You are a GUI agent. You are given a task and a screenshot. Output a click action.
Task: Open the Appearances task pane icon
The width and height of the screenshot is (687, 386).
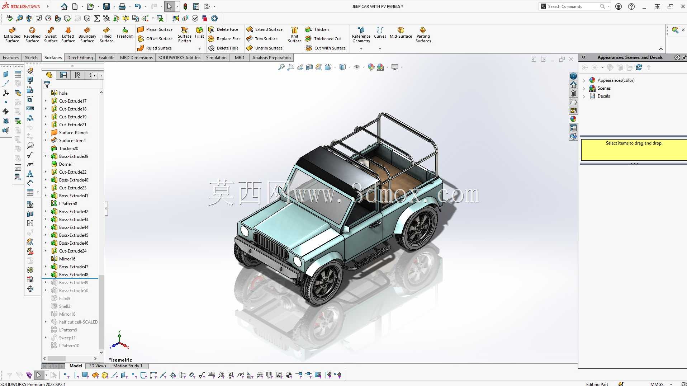pos(573,119)
